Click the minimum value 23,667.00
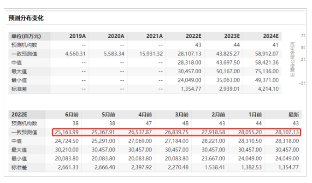312x183 pixels. coord(213,159)
